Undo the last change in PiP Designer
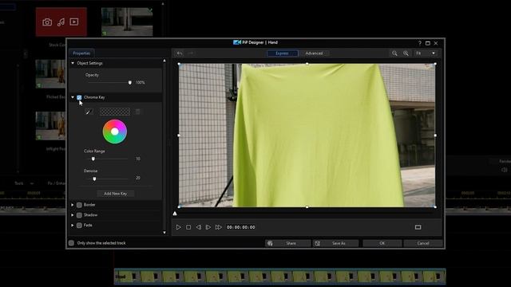 [180, 53]
